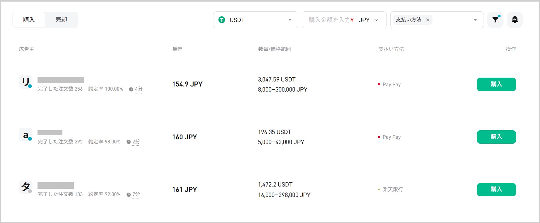Click the green USDT Tether coin icon

(222, 20)
